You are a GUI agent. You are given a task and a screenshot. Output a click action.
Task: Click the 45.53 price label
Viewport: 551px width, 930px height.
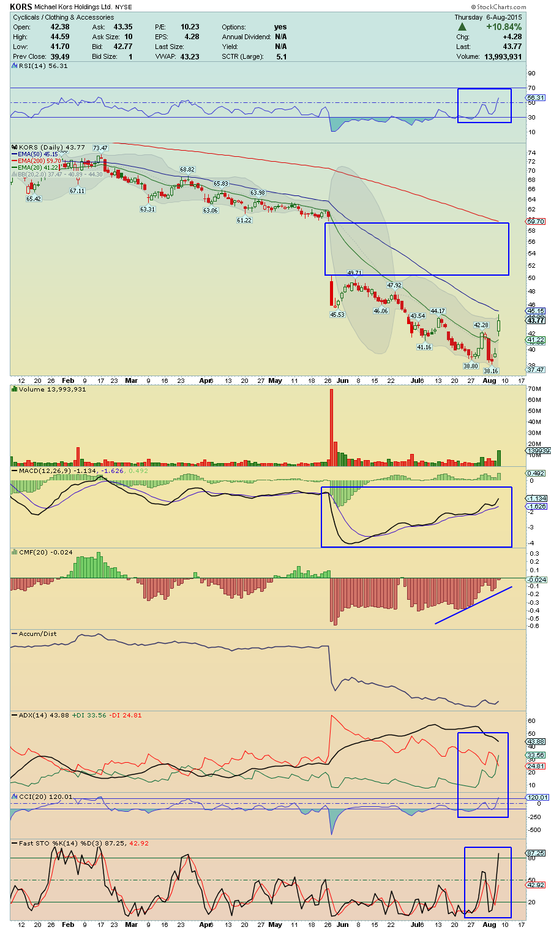(x=337, y=314)
